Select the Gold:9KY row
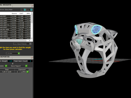The width and height of the screenshot is (131, 98). [x=15, y=16]
